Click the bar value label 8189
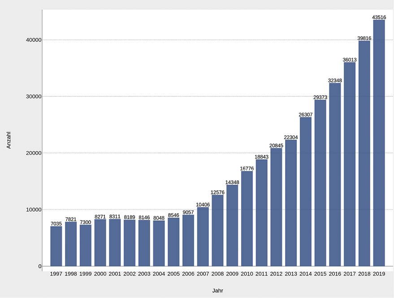 tap(130, 217)
